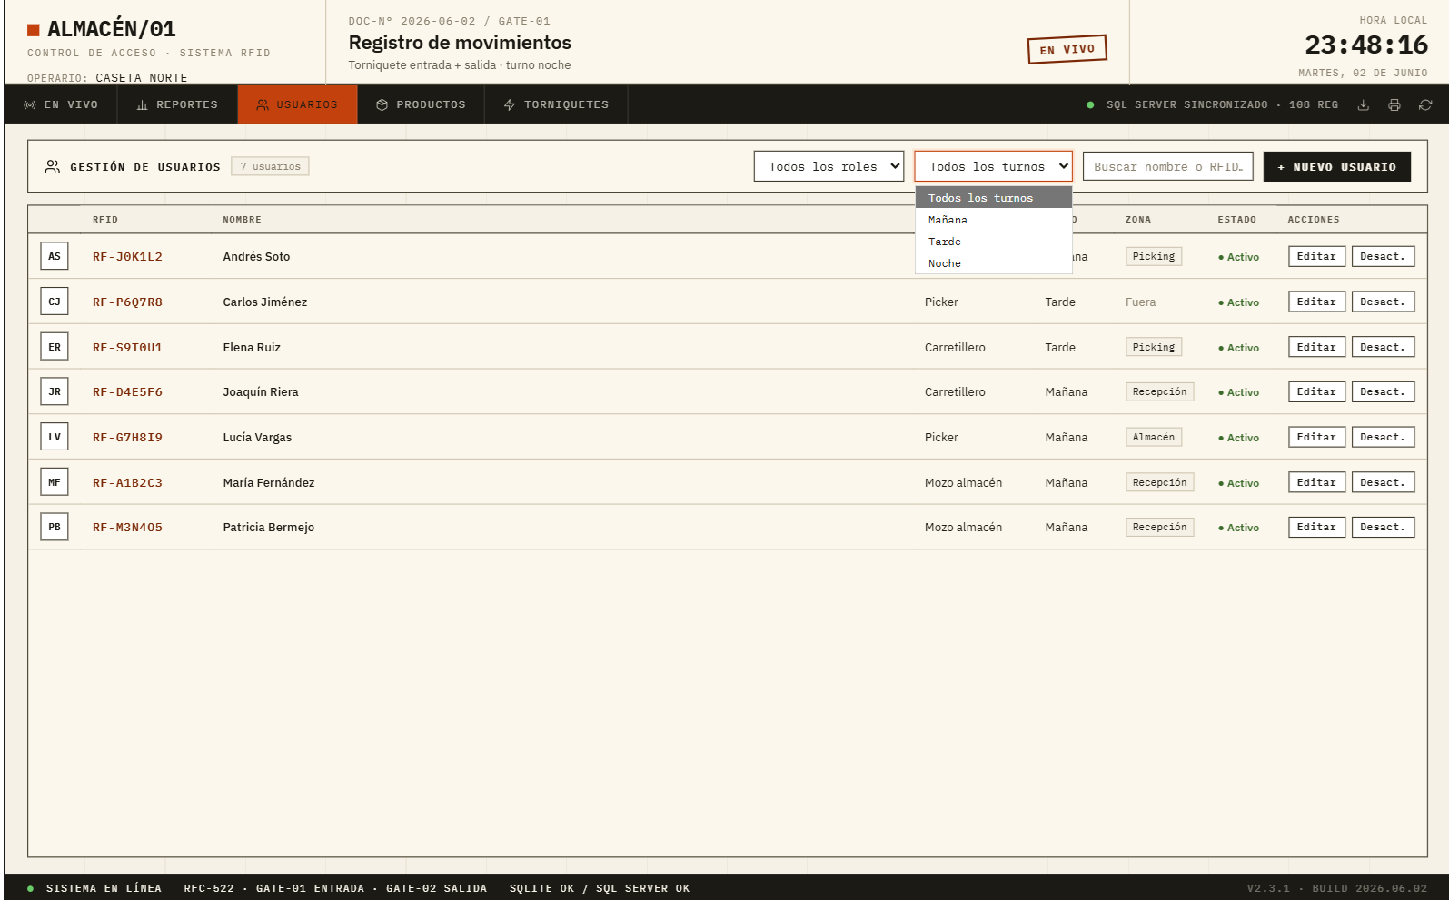Edit user María Fernández
Screen dimensions: 1449x900
coord(1316,482)
